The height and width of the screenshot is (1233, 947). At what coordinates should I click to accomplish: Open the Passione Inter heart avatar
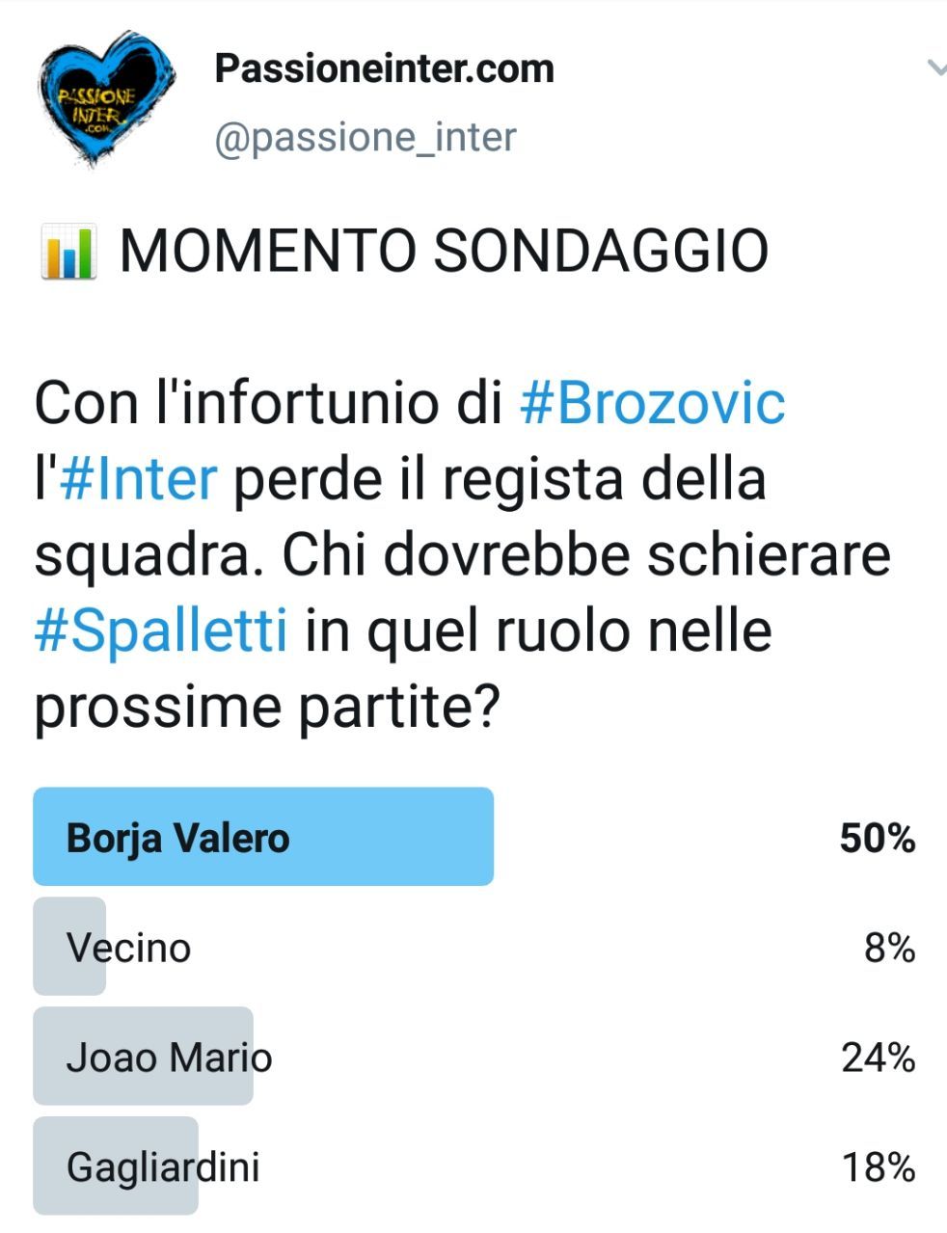(x=106, y=99)
